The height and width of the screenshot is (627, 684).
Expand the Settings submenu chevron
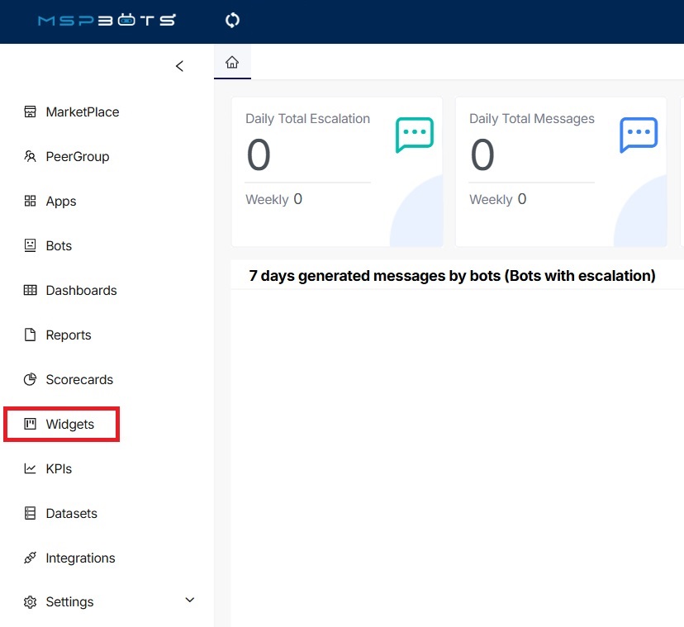[x=189, y=600]
